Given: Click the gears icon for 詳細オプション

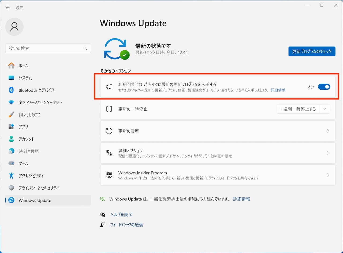Looking at the screenshot, I should tap(109, 153).
